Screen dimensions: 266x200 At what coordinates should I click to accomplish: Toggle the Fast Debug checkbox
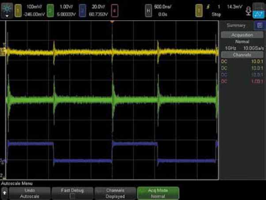pyautogui.click(x=72, y=196)
